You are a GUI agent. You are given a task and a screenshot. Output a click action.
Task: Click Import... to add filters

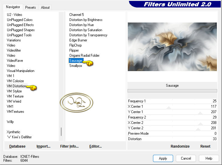pyautogui.click(x=43, y=146)
